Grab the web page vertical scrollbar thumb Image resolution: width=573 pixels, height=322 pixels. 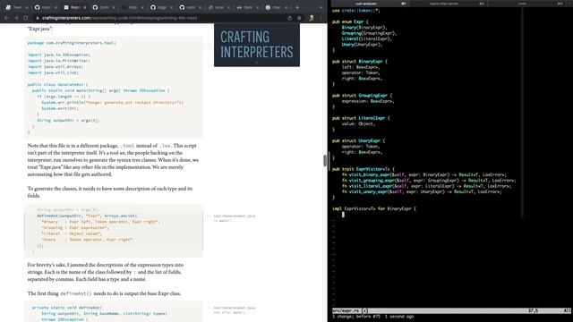pyautogui.click(x=325, y=161)
